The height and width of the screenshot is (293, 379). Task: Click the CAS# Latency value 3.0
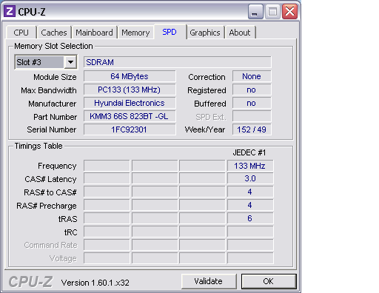pos(250,178)
